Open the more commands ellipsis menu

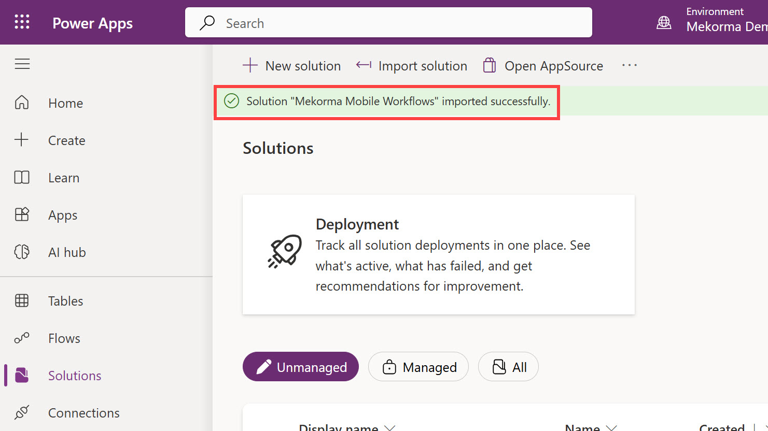click(x=629, y=65)
